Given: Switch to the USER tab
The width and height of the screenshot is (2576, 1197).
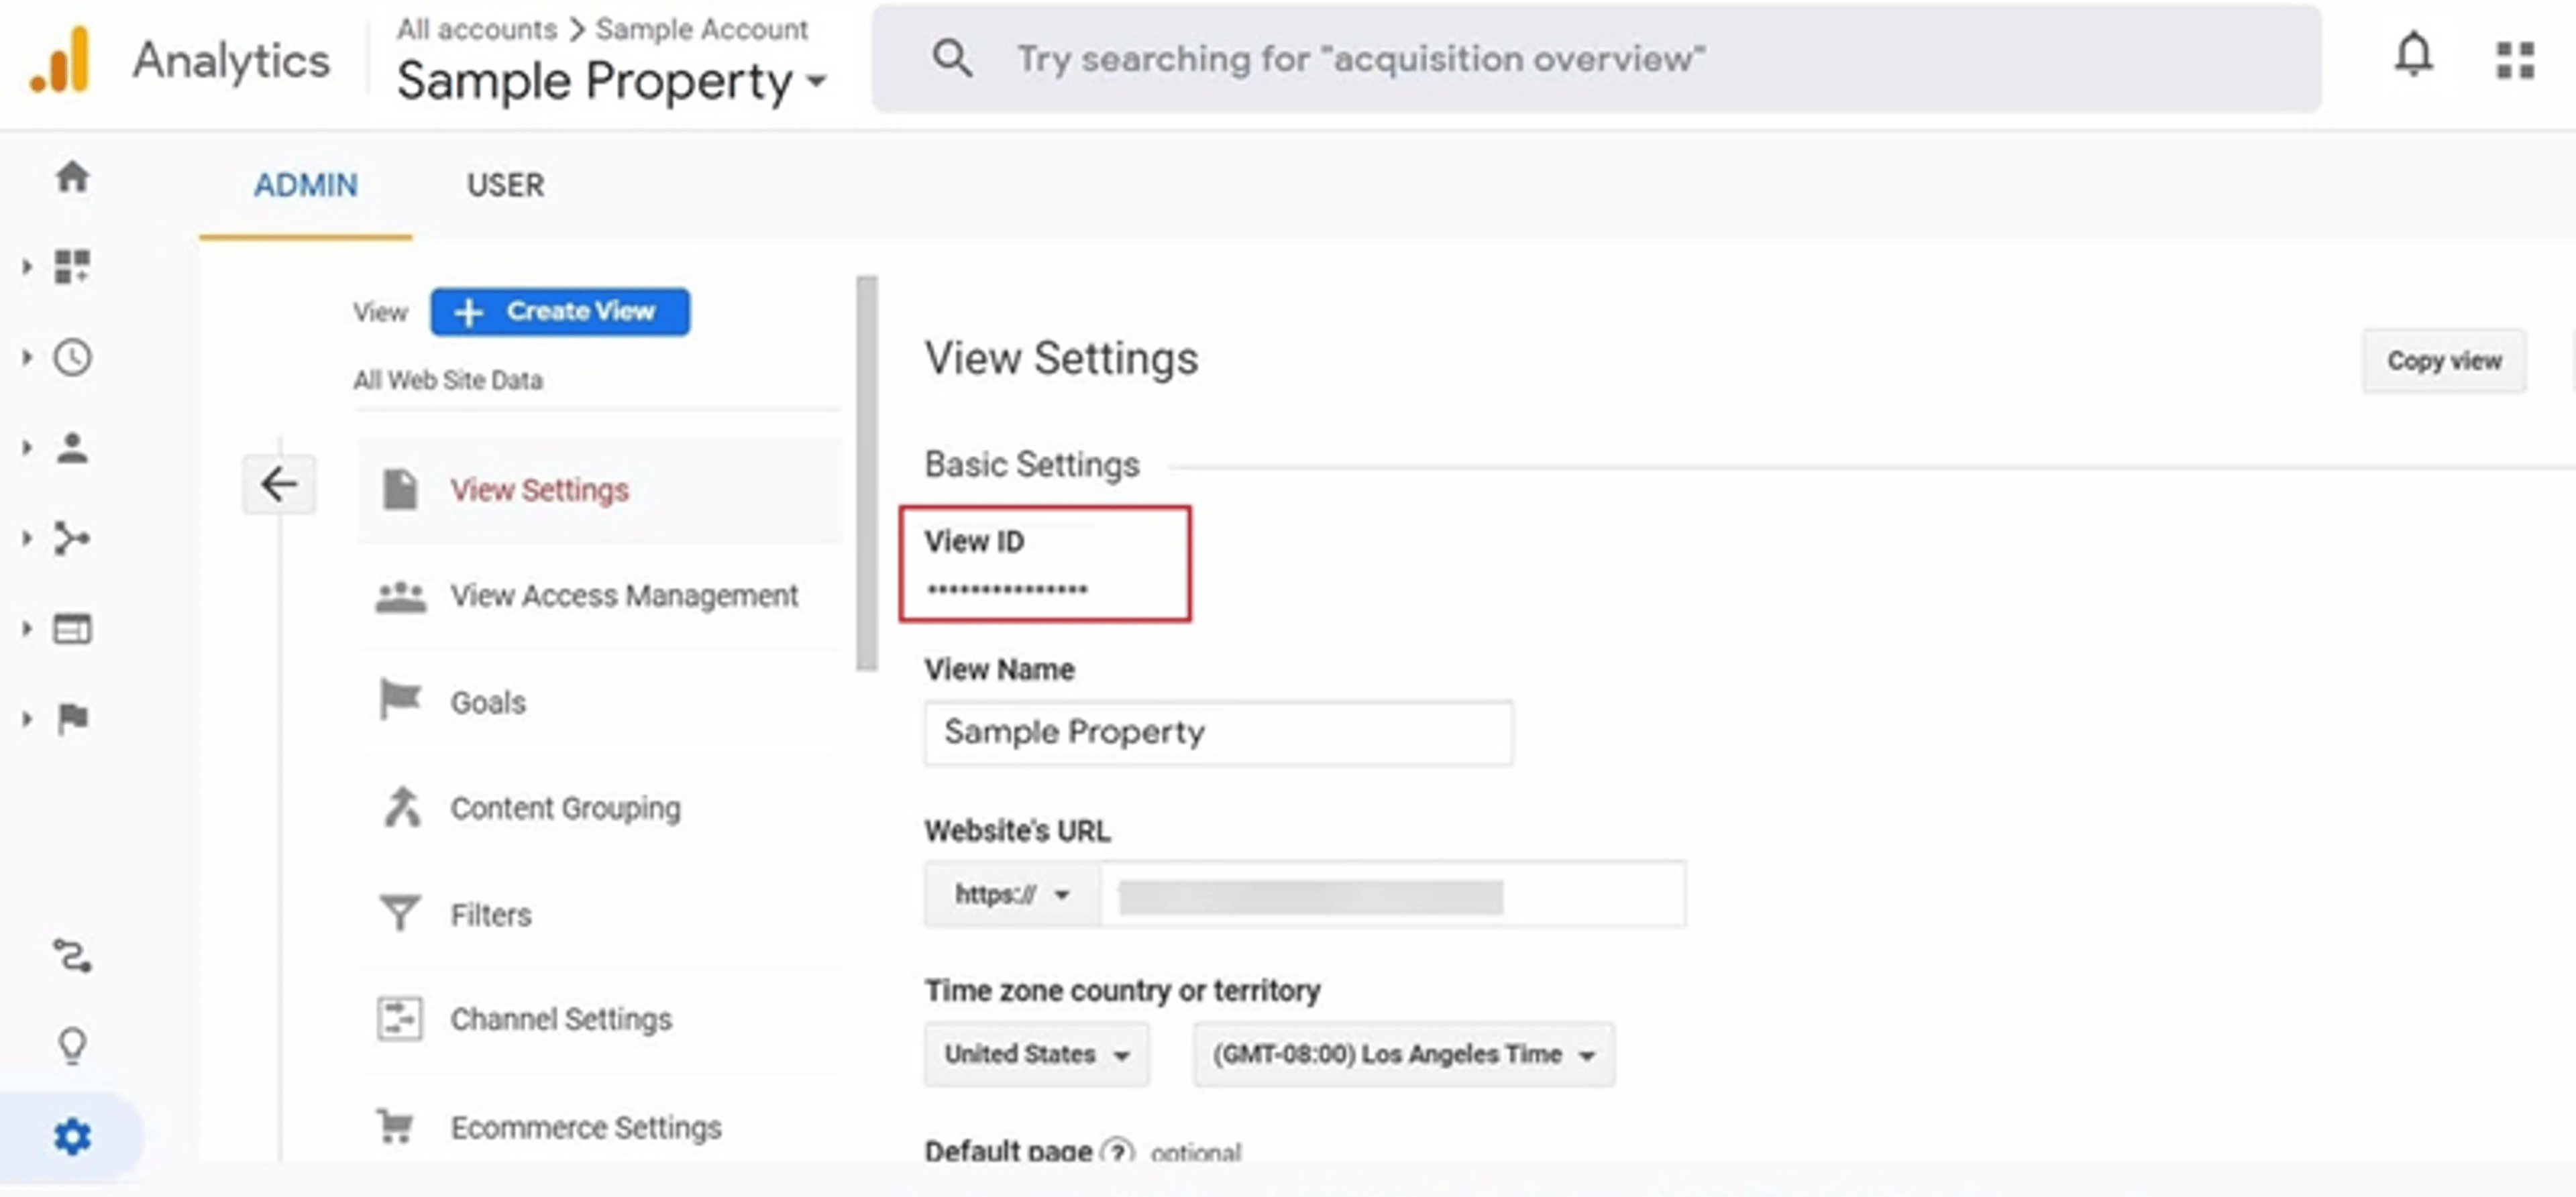Looking at the screenshot, I should 505,185.
